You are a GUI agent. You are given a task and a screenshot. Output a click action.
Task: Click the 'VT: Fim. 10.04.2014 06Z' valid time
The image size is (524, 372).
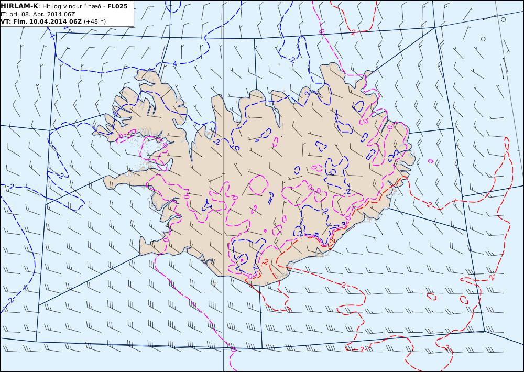pyautogui.click(x=41, y=21)
